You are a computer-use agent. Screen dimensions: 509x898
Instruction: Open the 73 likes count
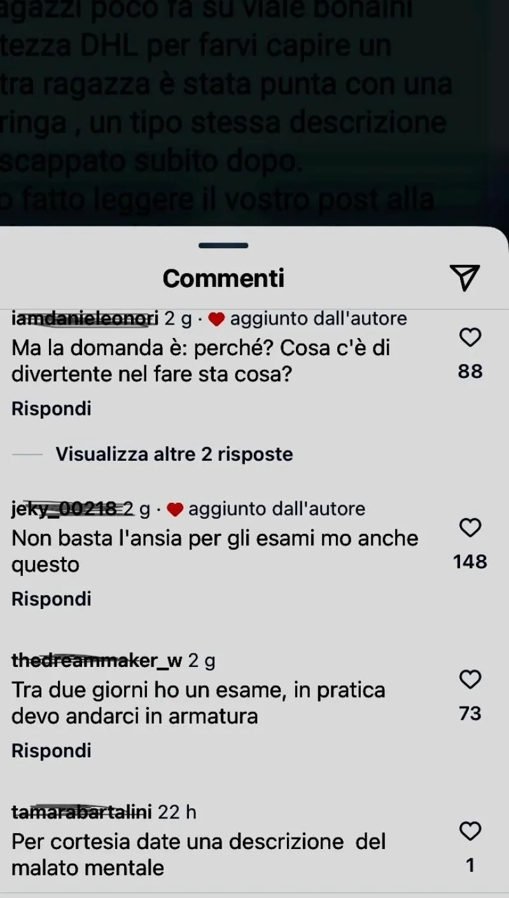(x=470, y=713)
